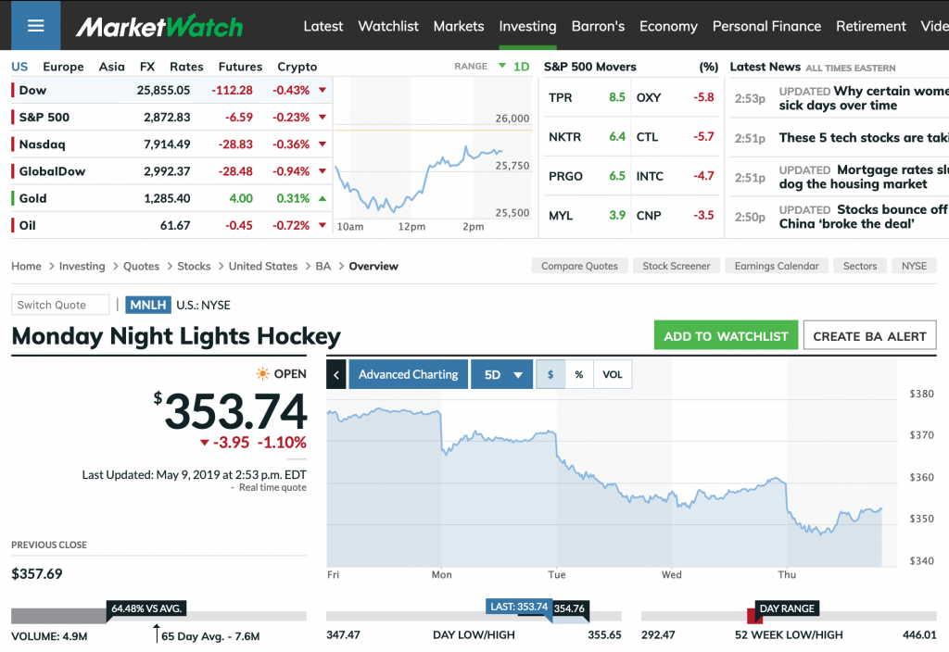Switch chart to percent view

579,374
